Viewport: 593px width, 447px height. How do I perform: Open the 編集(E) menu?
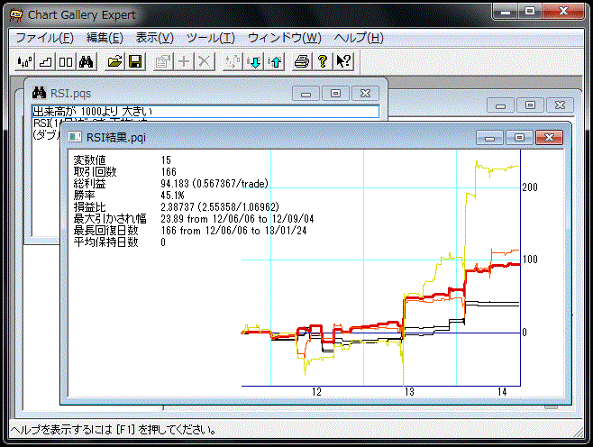[x=105, y=38]
